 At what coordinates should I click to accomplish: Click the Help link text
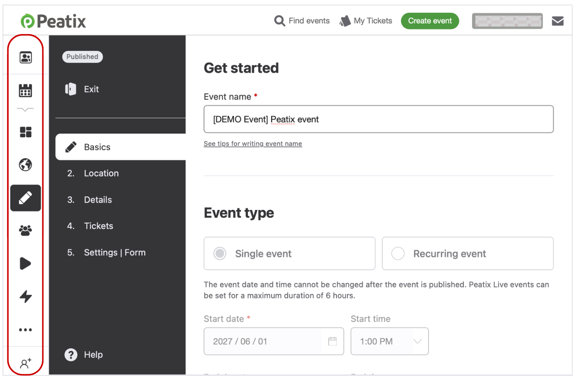point(93,354)
